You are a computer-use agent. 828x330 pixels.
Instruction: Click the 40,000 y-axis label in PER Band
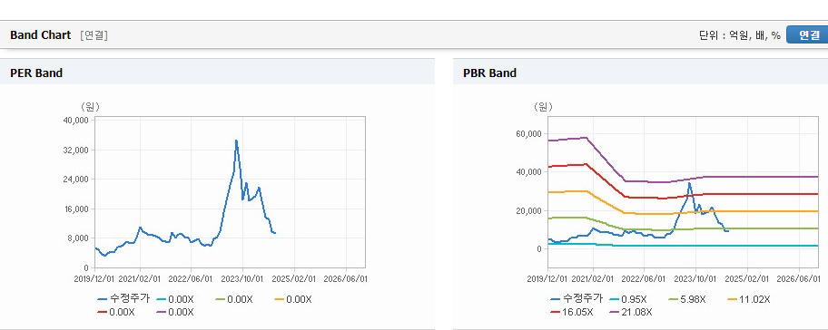(75, 121)
